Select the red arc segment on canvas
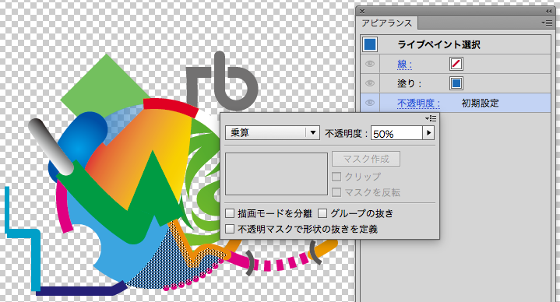 coord(171,107)
